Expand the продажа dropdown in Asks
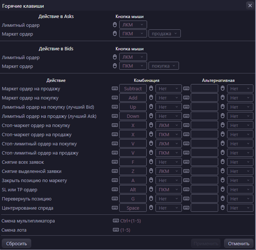The height and width of the screenshot is (250, 256). point(164,34)
